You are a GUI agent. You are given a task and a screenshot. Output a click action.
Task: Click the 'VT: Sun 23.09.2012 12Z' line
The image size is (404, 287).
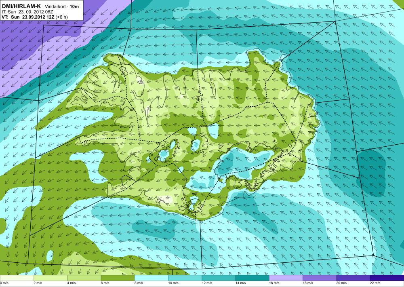coord(27,17)
